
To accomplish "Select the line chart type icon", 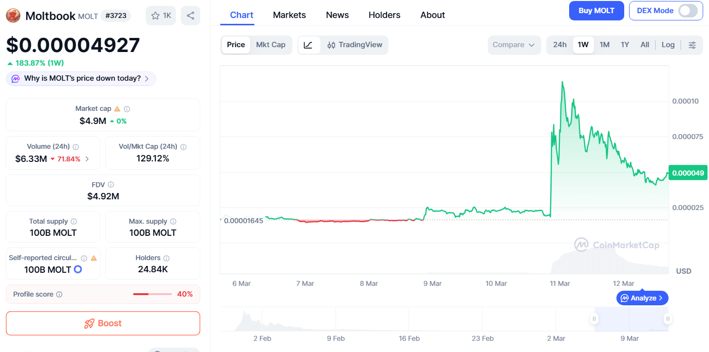I will (308, 45).
